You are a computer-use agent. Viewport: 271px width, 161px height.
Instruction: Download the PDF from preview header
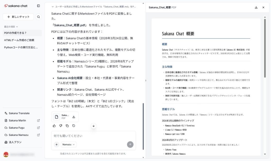(x=256, y=7)
